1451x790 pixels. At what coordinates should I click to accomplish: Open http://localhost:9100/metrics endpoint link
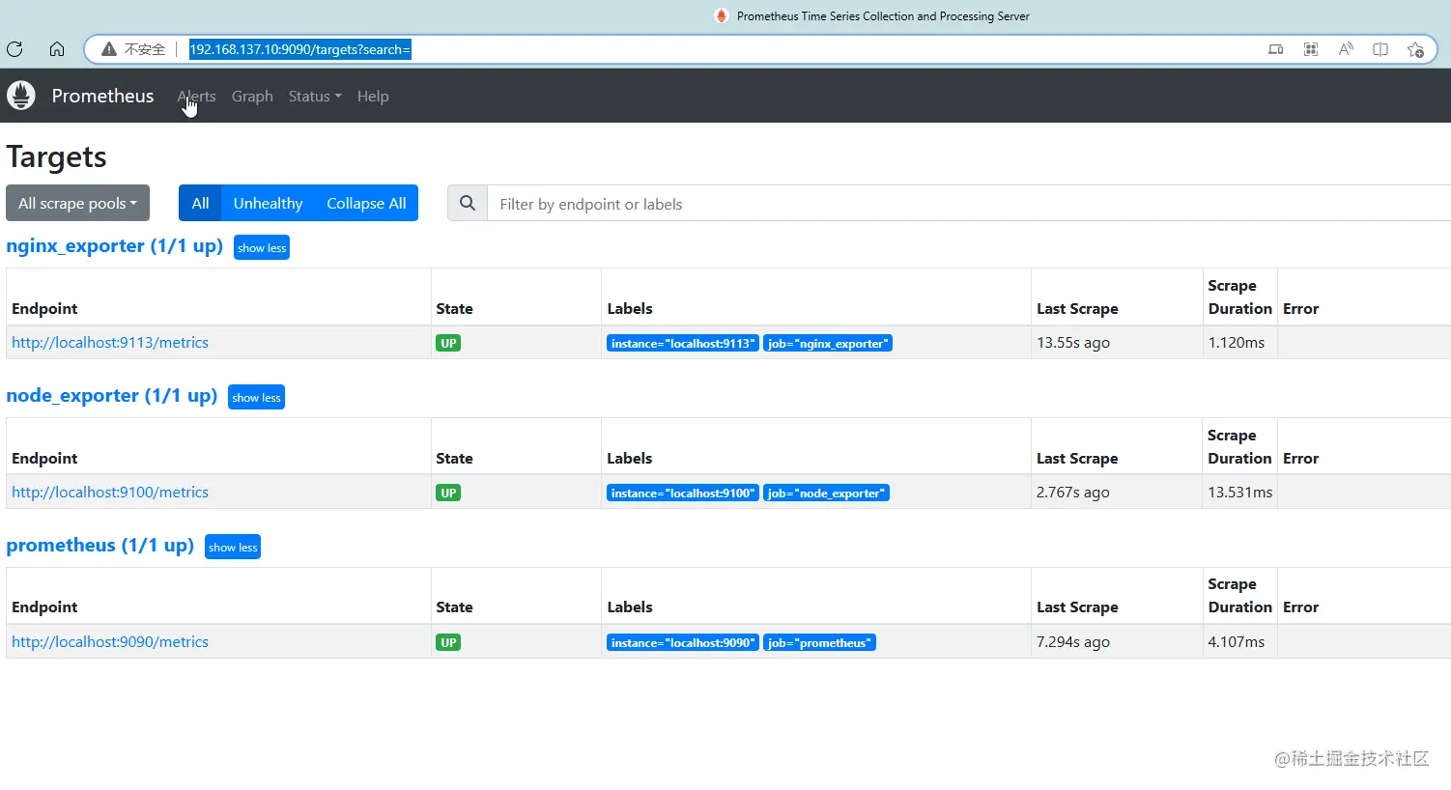(x=110, y=493)
